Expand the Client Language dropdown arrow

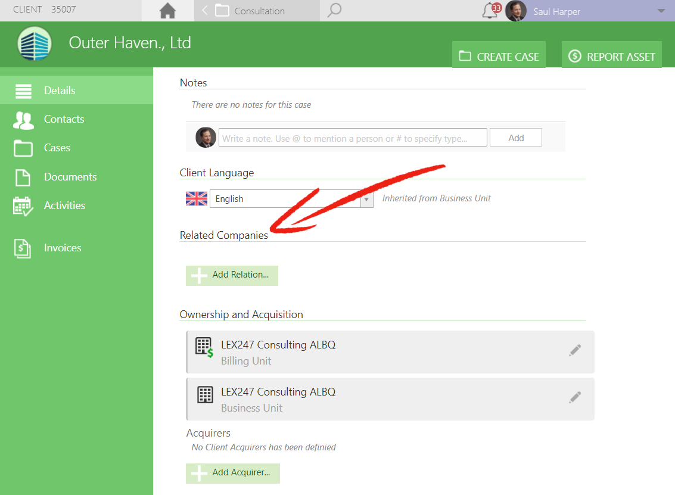pos(367,199)
